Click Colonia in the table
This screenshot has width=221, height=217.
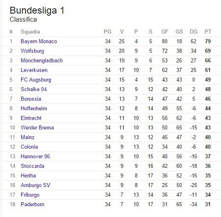[x=29, y=147]
